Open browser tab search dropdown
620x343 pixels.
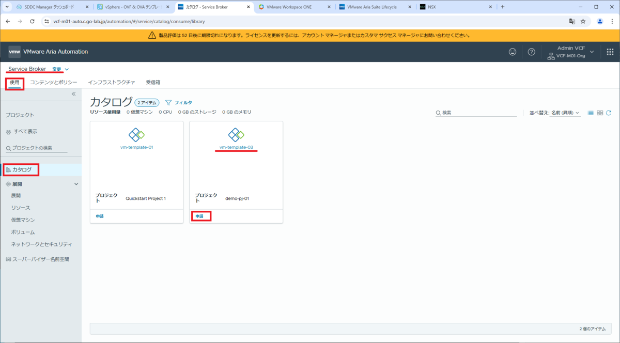[x=7, y=7]
